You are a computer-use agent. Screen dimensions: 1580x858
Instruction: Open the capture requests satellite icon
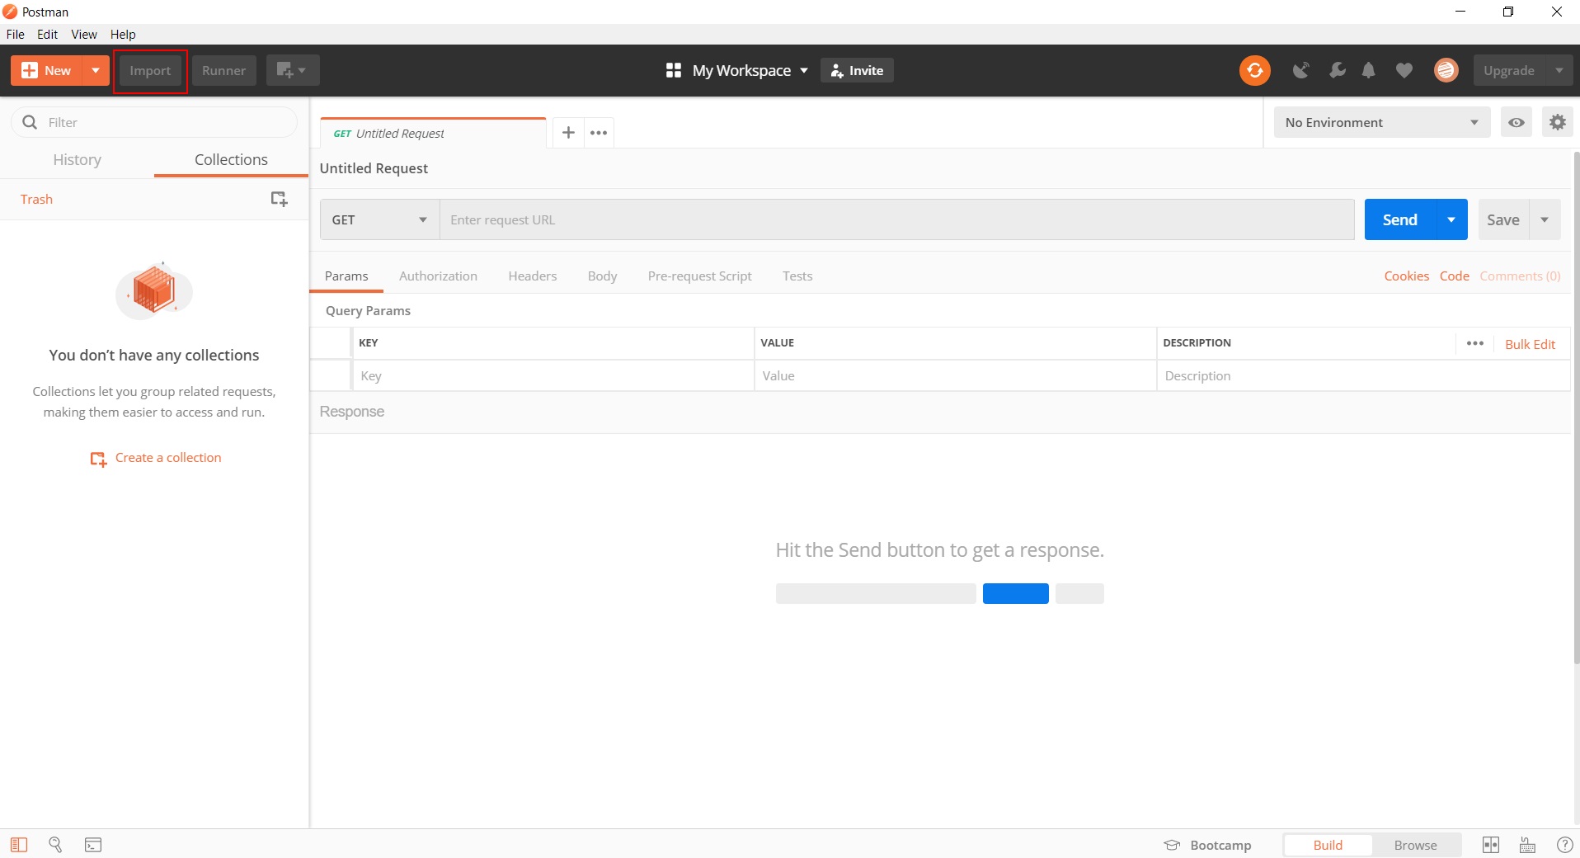(x=1301, y=70)
